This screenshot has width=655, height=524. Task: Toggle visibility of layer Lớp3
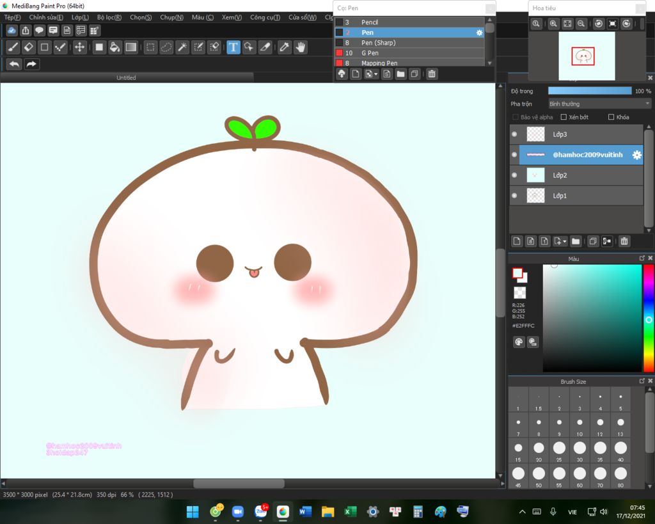click(515, 134)
